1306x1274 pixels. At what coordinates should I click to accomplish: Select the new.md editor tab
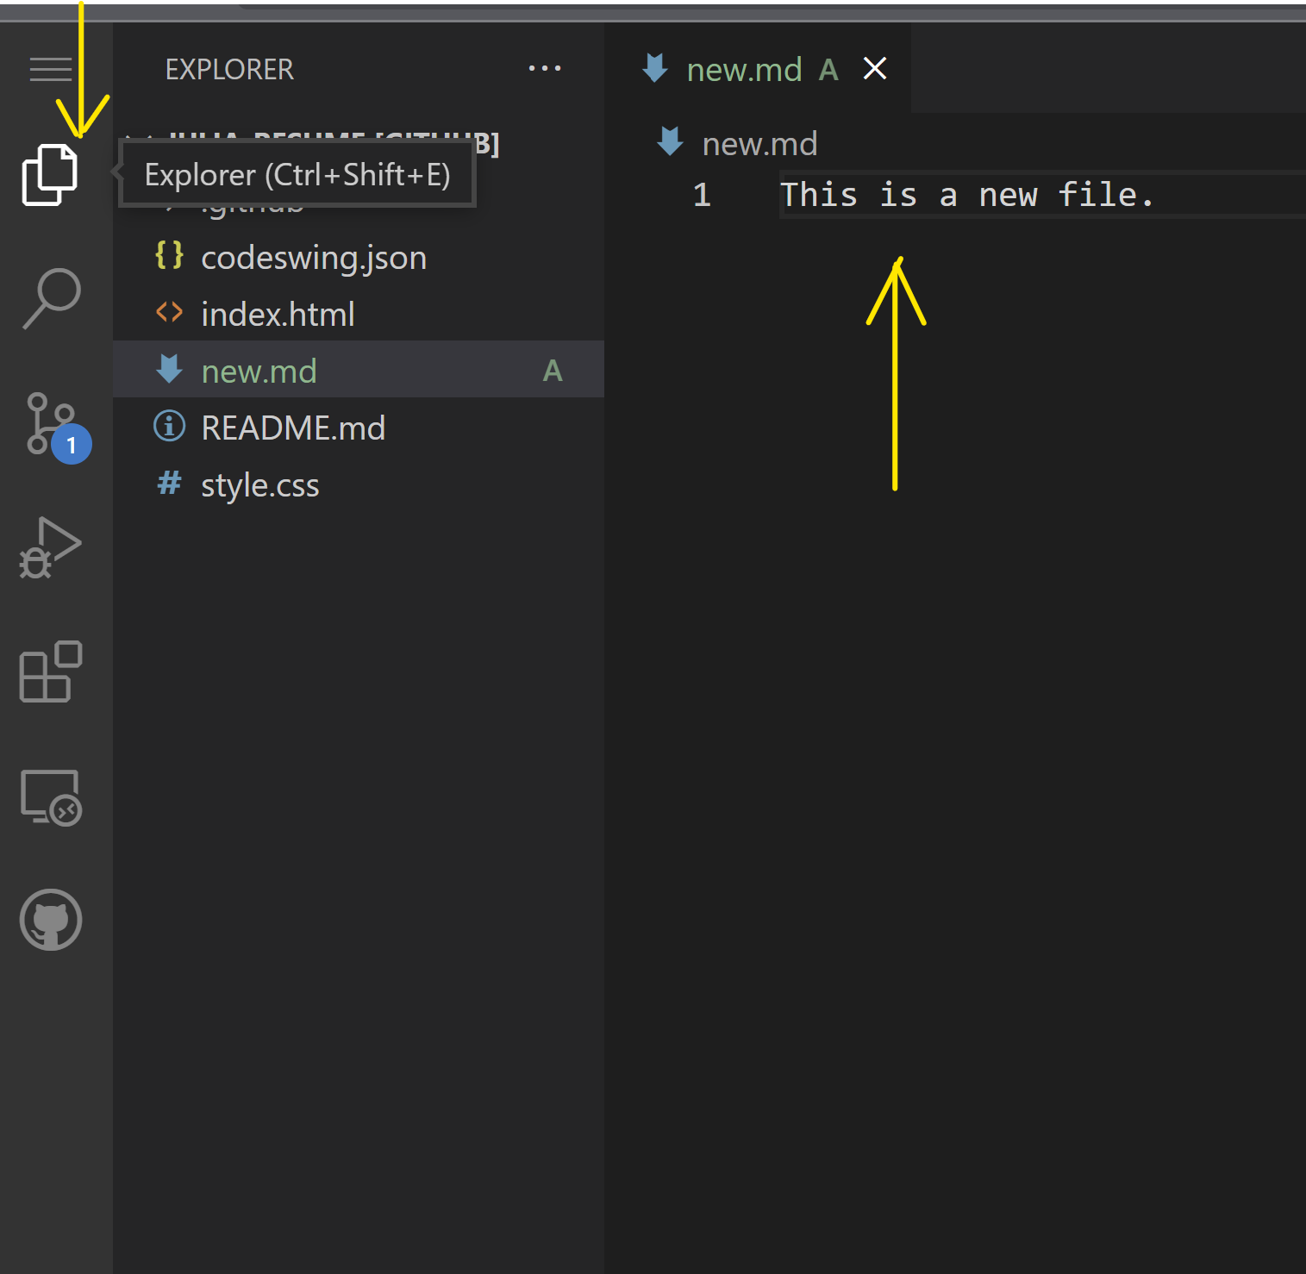[759, 68]
